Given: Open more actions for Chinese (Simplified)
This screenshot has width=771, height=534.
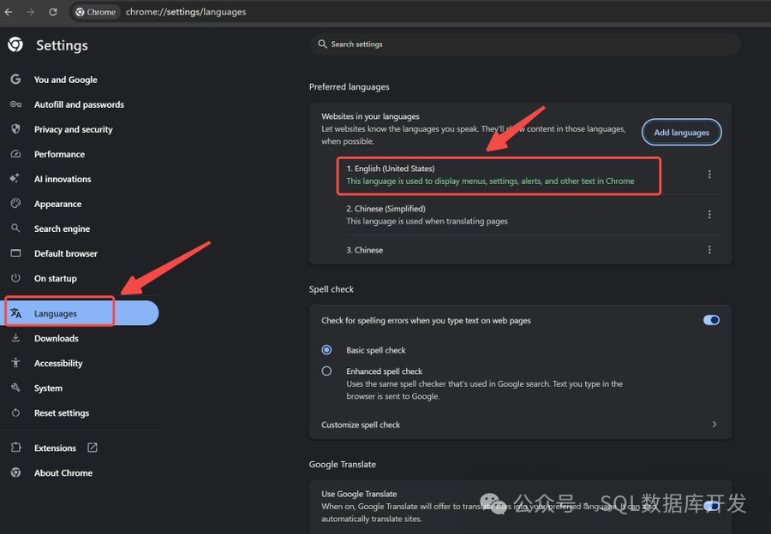Looking at the screenshot, I should tap(709, 214).
